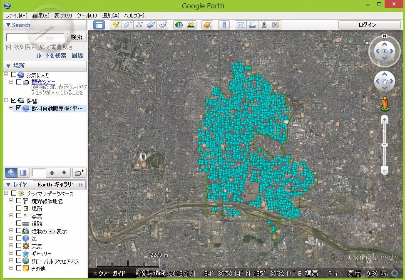Screen dimensions: 405x280
Task: Open the 追加(A) menu
Action: click(111, 15)
